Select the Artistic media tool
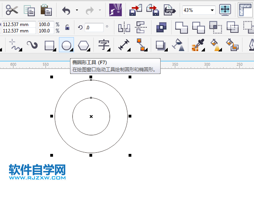 (32, 45)
